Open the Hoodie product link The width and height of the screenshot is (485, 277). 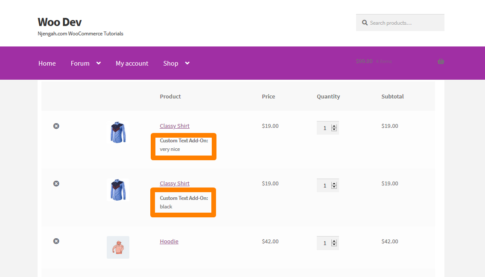pyautogui.click(x=169, y=242)
